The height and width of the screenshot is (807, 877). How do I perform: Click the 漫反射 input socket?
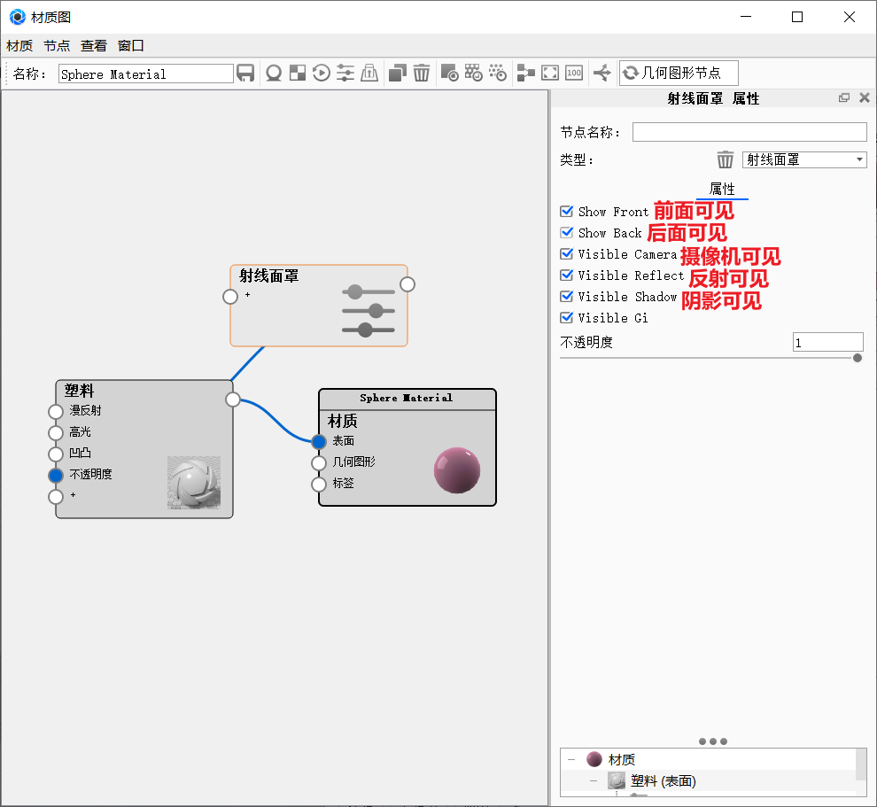[56, 412]
